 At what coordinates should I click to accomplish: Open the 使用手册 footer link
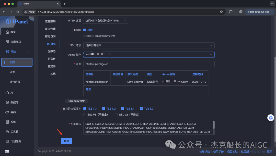tap(218, 152)
